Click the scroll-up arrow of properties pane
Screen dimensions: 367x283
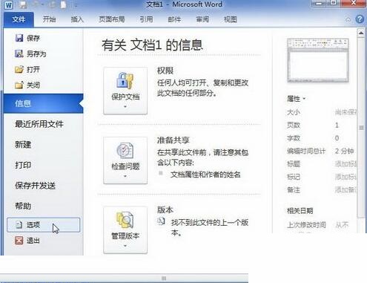361,33
